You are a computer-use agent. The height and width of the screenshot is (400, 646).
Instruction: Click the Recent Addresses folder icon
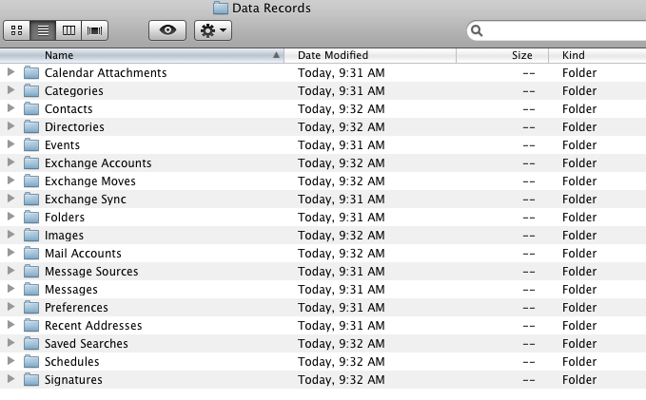click(x=31, y=326)
